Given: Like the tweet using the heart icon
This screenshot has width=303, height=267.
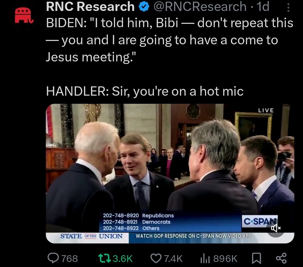Looking at the screenshot, I should click(156, 258).
